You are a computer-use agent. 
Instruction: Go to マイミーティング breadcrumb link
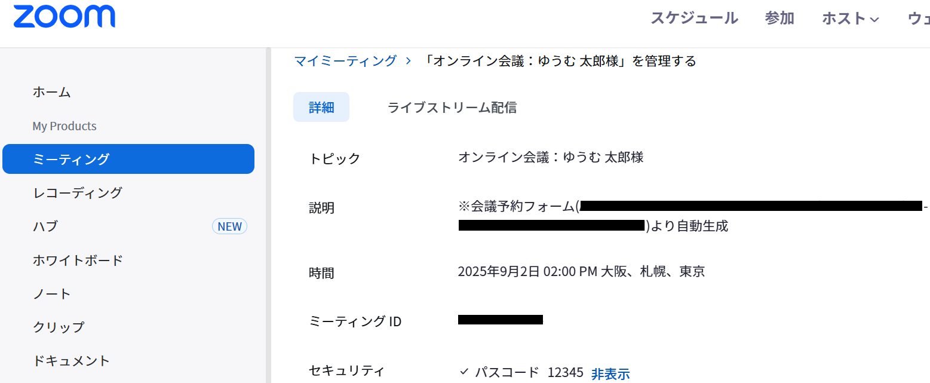point(345,61)
